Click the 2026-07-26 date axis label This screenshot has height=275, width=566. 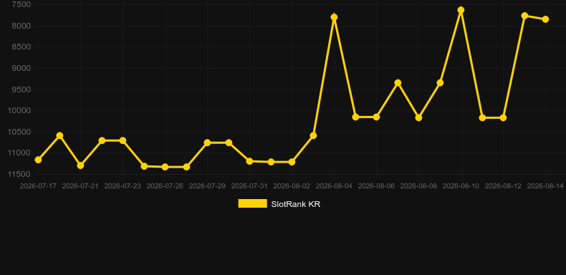point(165,186)
